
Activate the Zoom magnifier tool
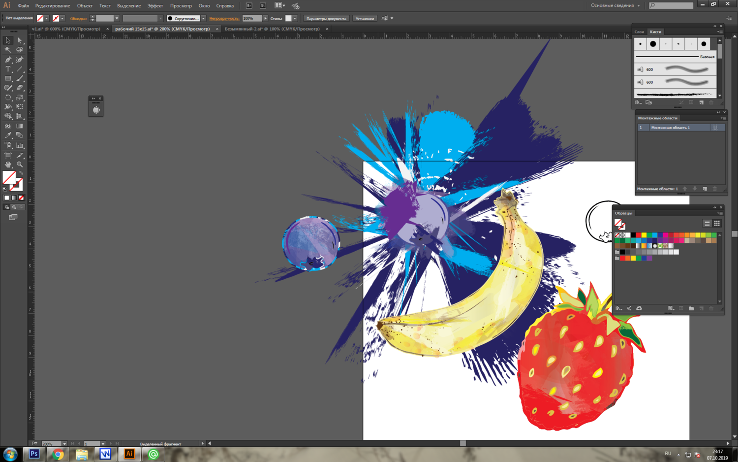pos(20,165)
